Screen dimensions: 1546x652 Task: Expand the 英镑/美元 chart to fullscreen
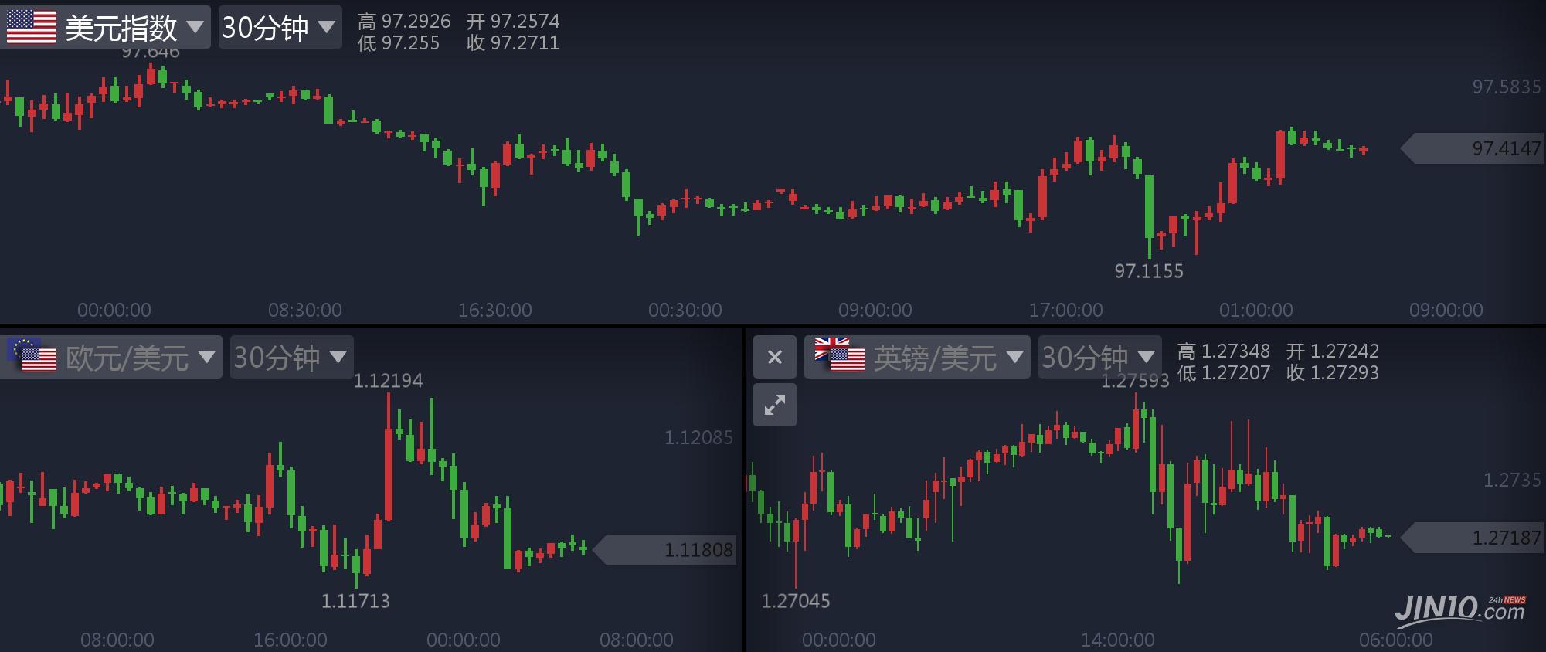[775, 405]
